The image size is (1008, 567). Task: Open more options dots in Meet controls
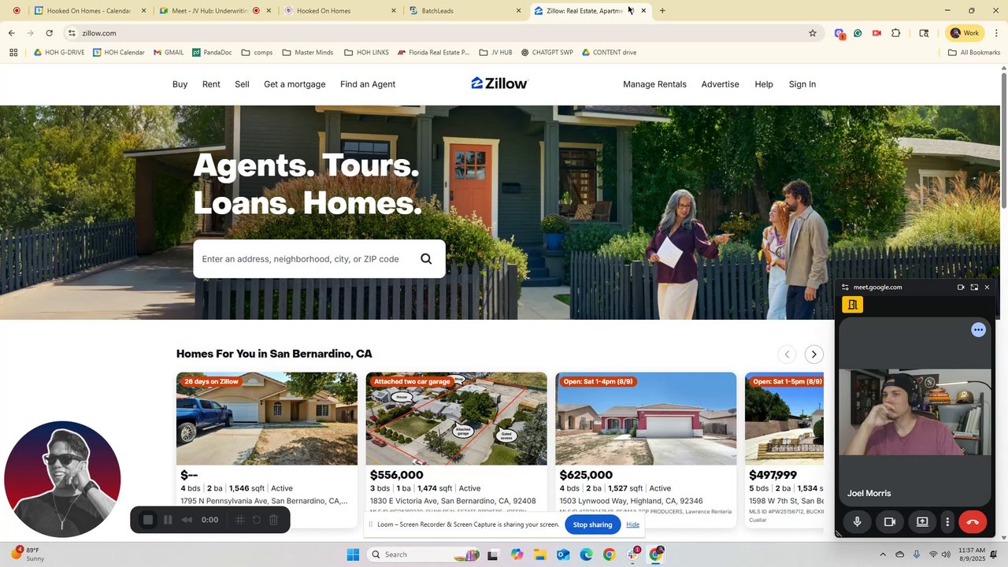(947, 521)
